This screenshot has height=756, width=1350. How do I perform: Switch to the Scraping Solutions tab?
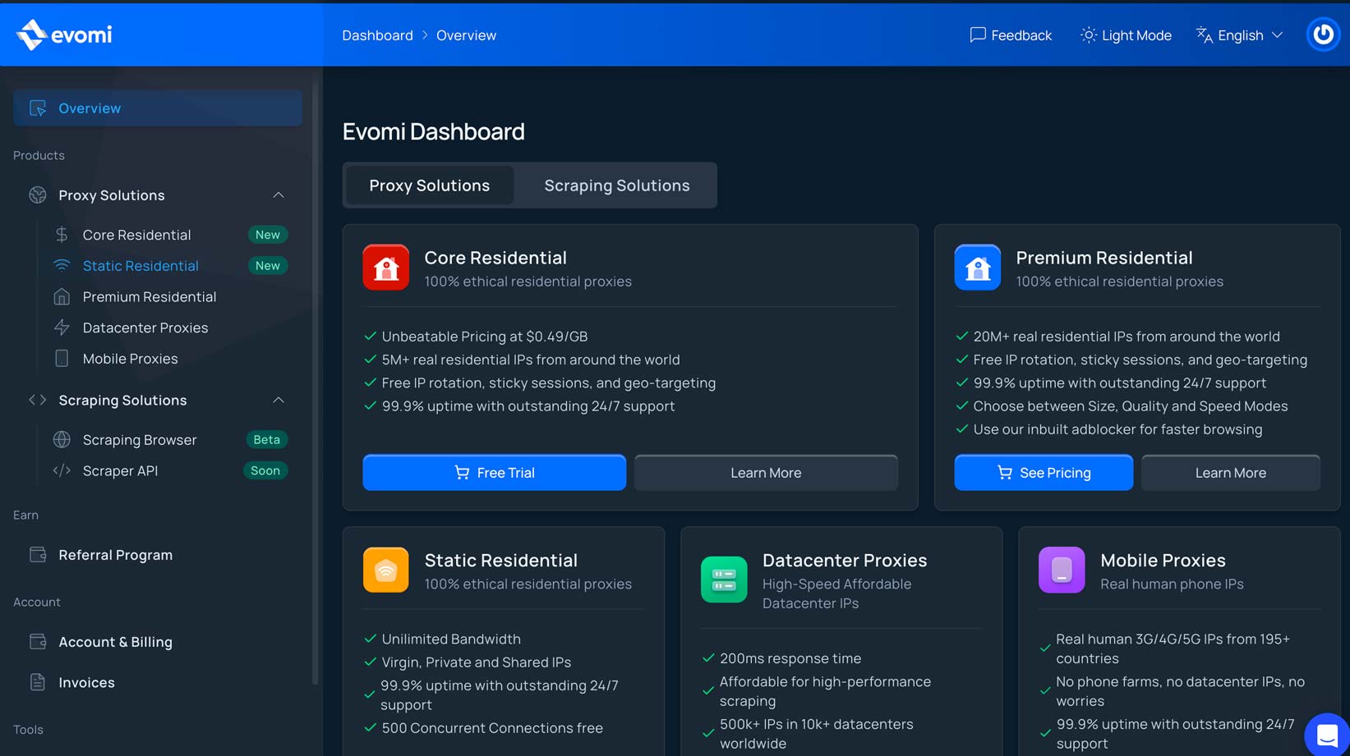616,186
